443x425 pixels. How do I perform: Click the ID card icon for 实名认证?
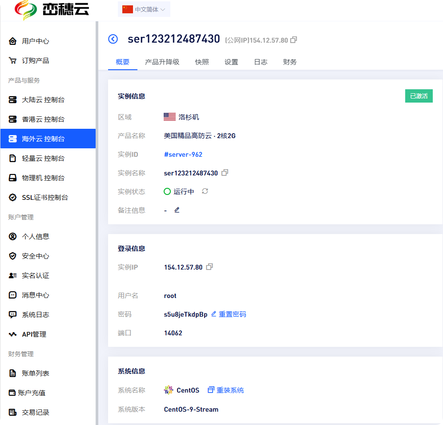[12, 275]
